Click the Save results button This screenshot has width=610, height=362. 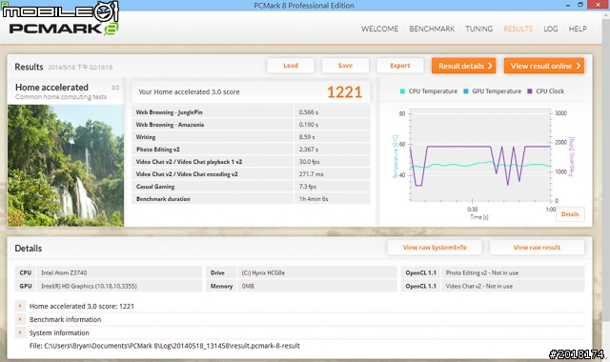tap(345, 66)
